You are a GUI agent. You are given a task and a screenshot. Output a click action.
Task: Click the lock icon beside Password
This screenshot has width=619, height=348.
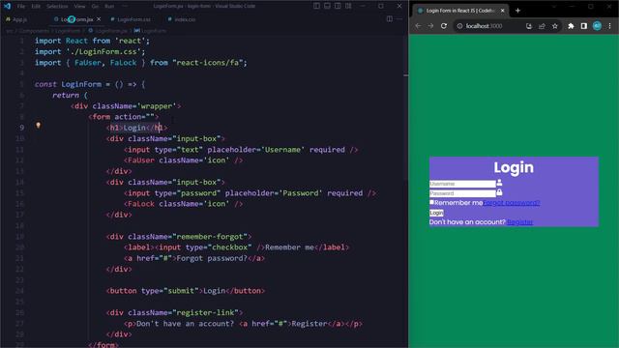(x=499, y=192)
